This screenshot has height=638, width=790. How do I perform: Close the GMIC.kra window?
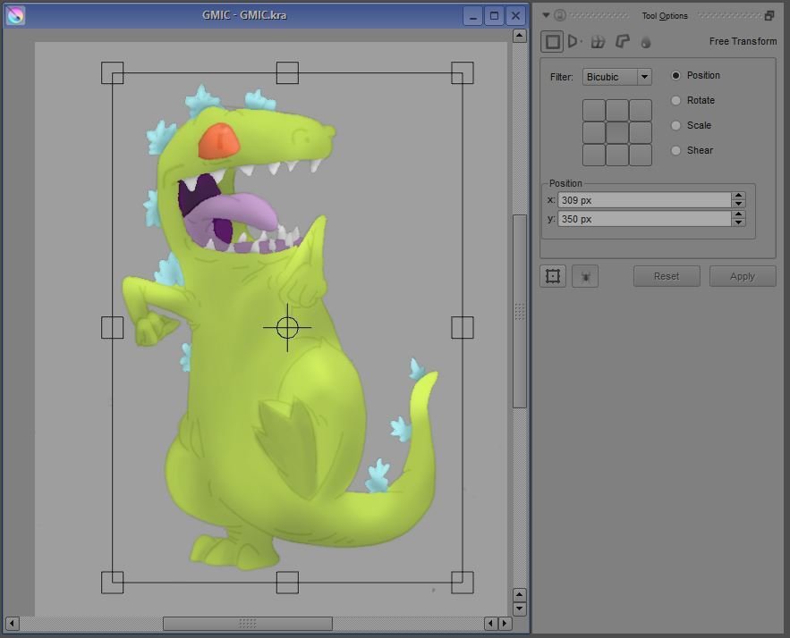pyautogui.click(x=515, y=16)
